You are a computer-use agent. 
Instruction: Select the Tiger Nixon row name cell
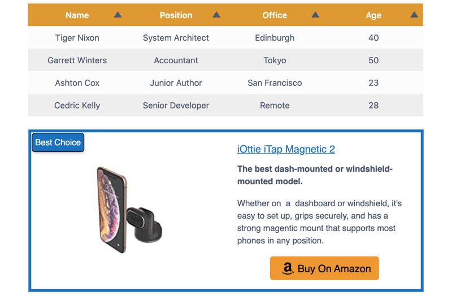[77, 38]
